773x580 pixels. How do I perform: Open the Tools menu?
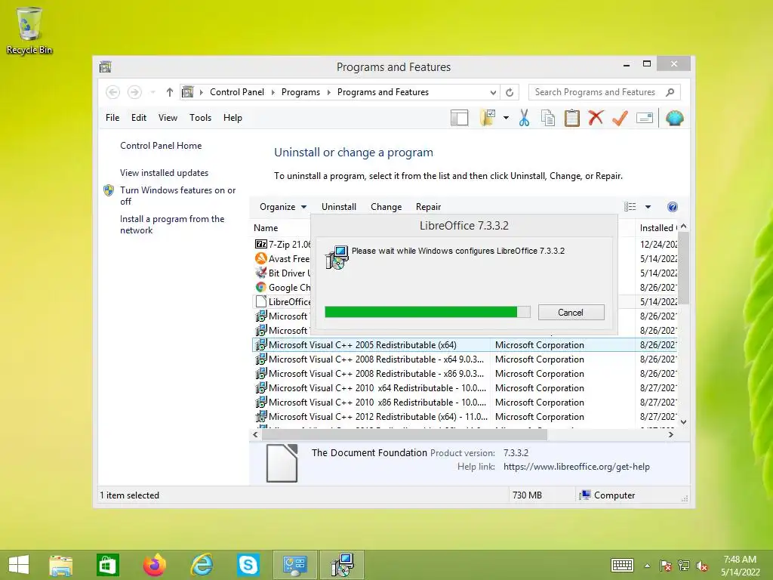[200, 118]
